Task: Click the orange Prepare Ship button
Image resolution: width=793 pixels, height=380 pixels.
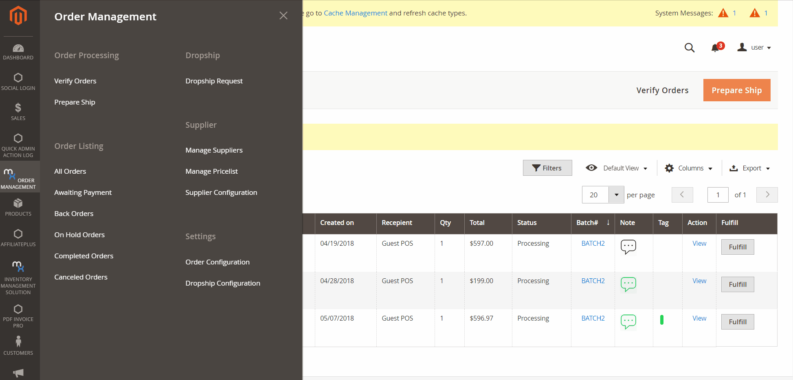Action: (x=736, y=90)
